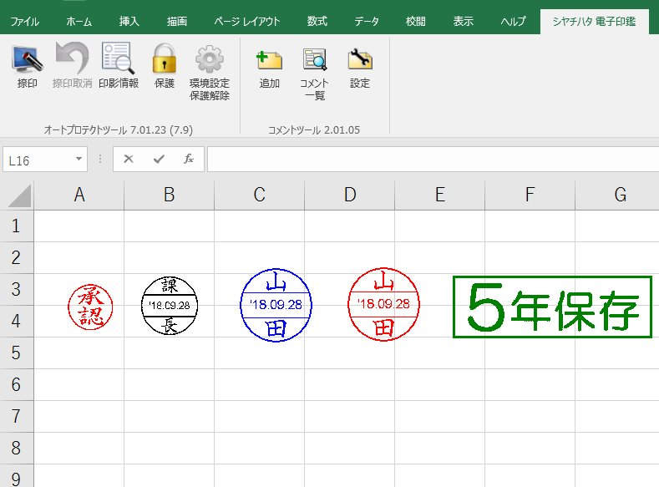Switch to the 表示 tab
The width and height of the screenshot is (659, 487).
click(464, 21)
